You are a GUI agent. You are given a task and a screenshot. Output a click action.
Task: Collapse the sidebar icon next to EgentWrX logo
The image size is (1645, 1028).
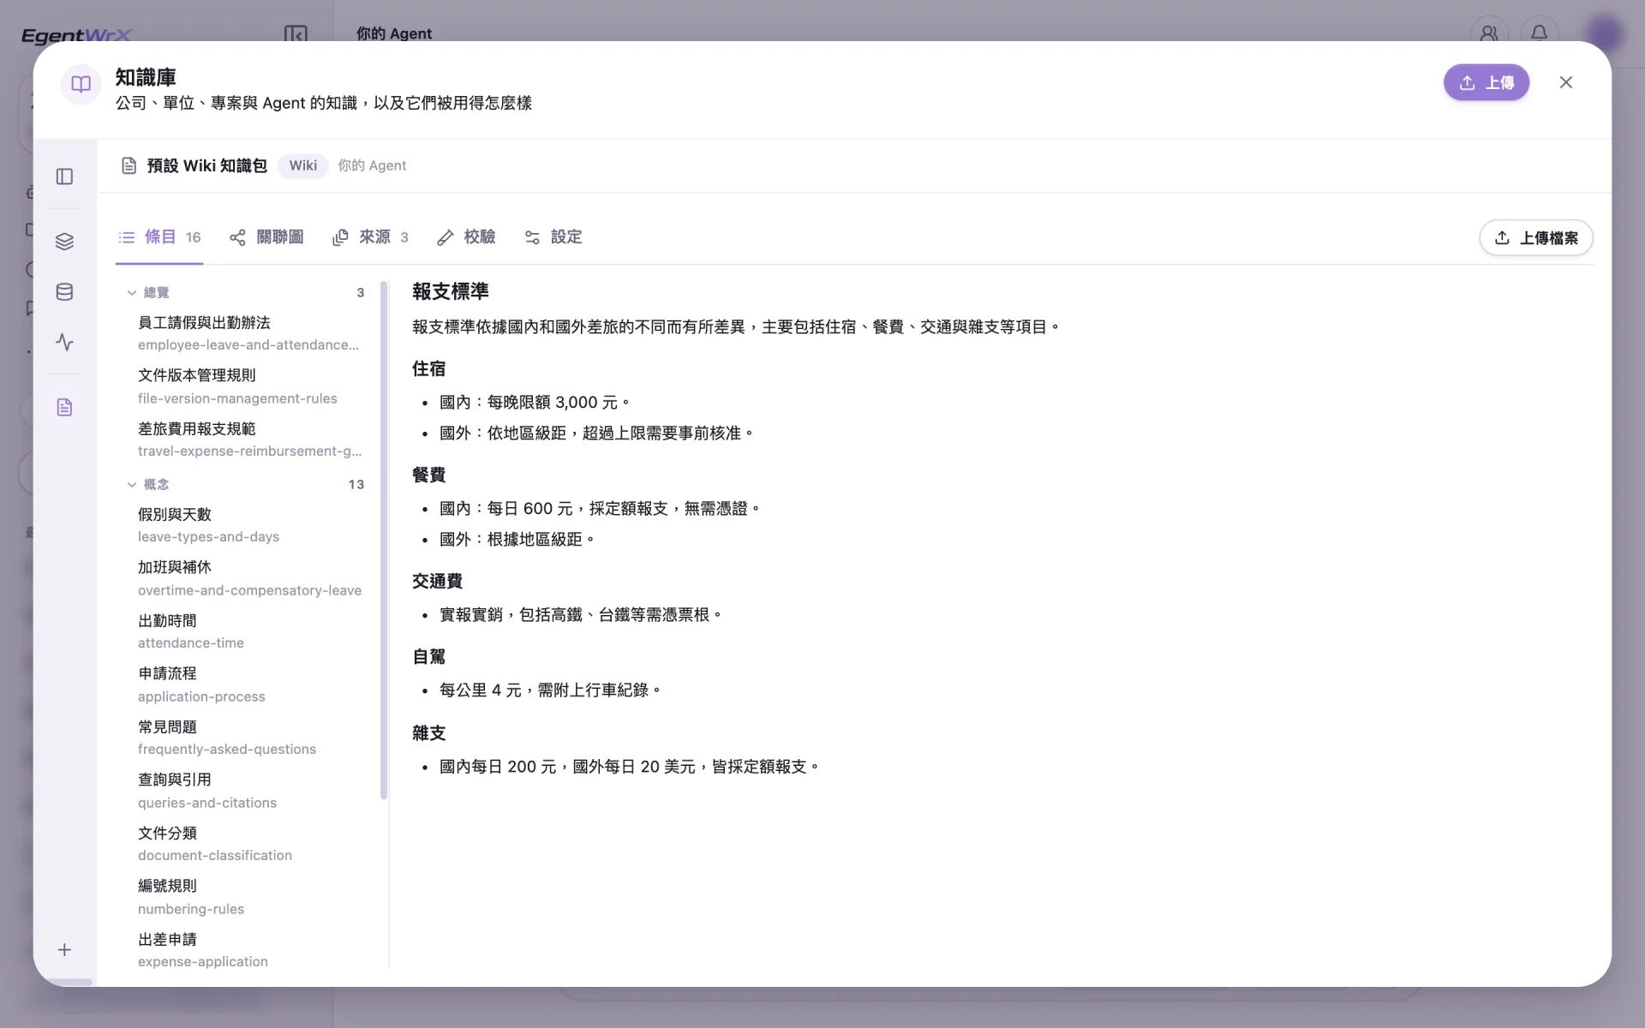coord(296,34)
